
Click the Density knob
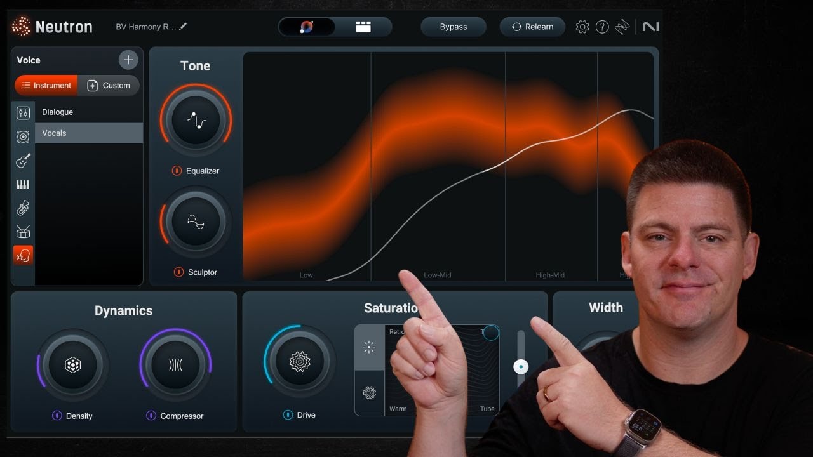click(x=72, y=365)
